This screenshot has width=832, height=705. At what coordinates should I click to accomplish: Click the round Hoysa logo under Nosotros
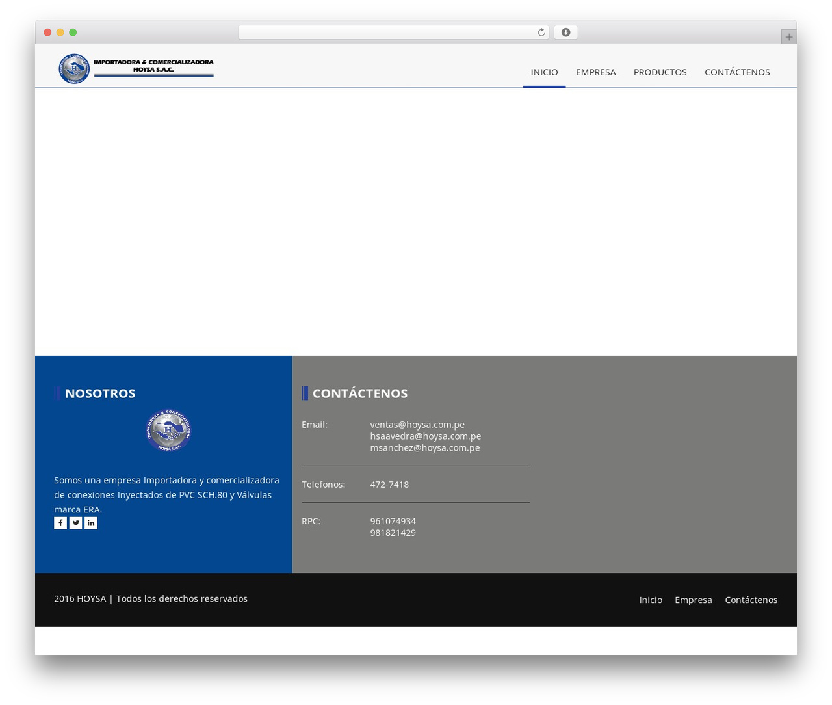point(169,430)
